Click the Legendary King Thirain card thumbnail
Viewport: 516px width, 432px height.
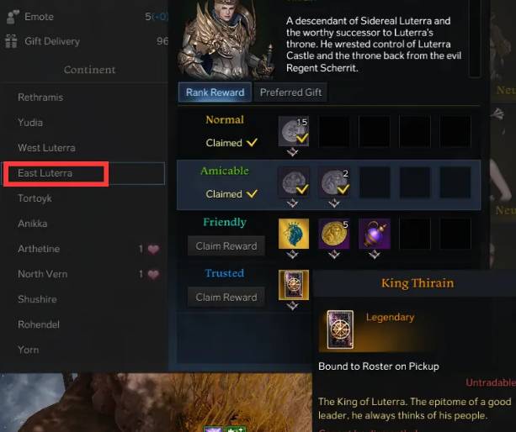(x=340, y=329)
